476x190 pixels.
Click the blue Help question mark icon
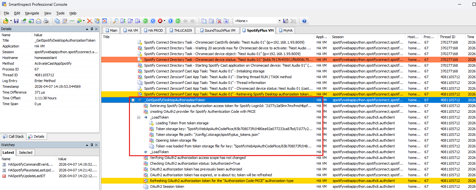(x=304, y=21)
